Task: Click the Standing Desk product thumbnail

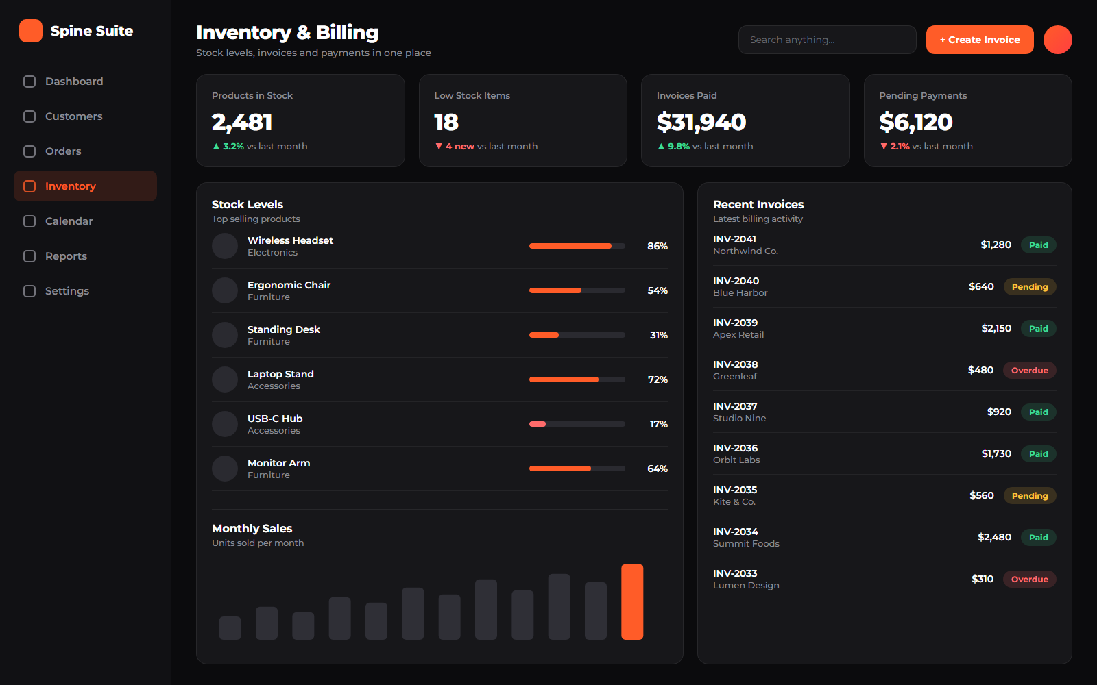Action: [225, 335]
